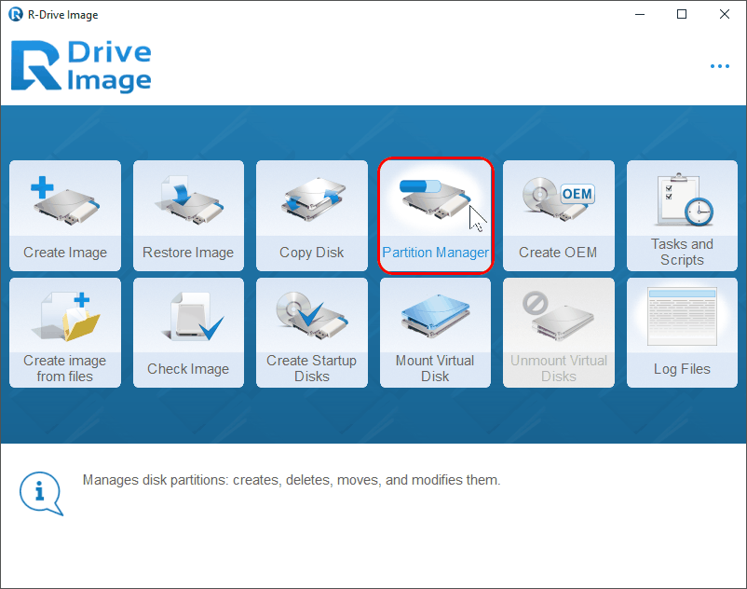
Task: Open Create Startup Disks
Action: click(x=312, y=333)
